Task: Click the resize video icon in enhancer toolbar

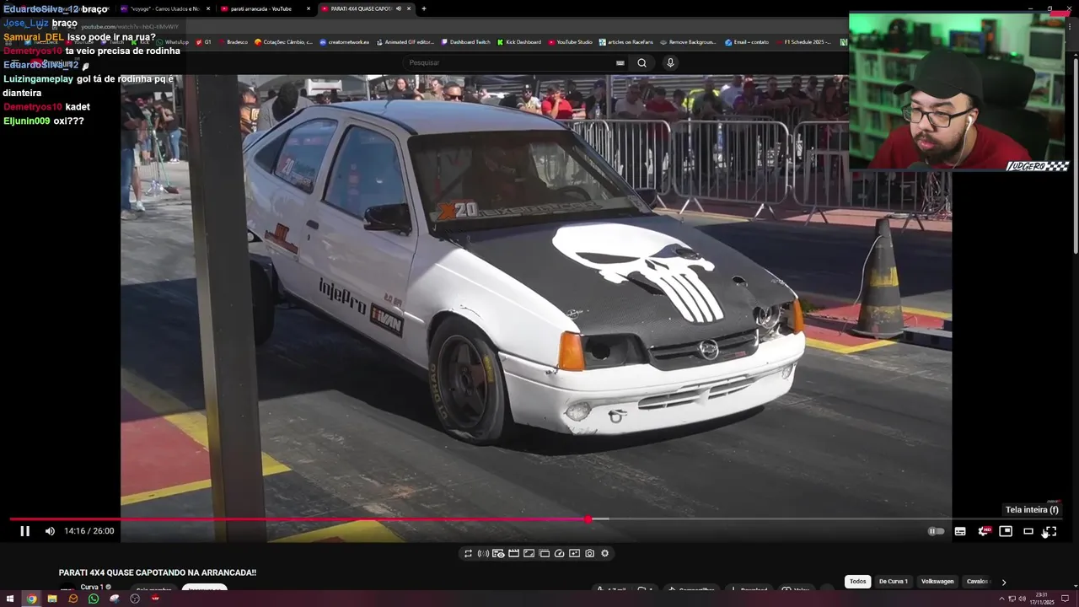Action: click(x=529, y=554)
